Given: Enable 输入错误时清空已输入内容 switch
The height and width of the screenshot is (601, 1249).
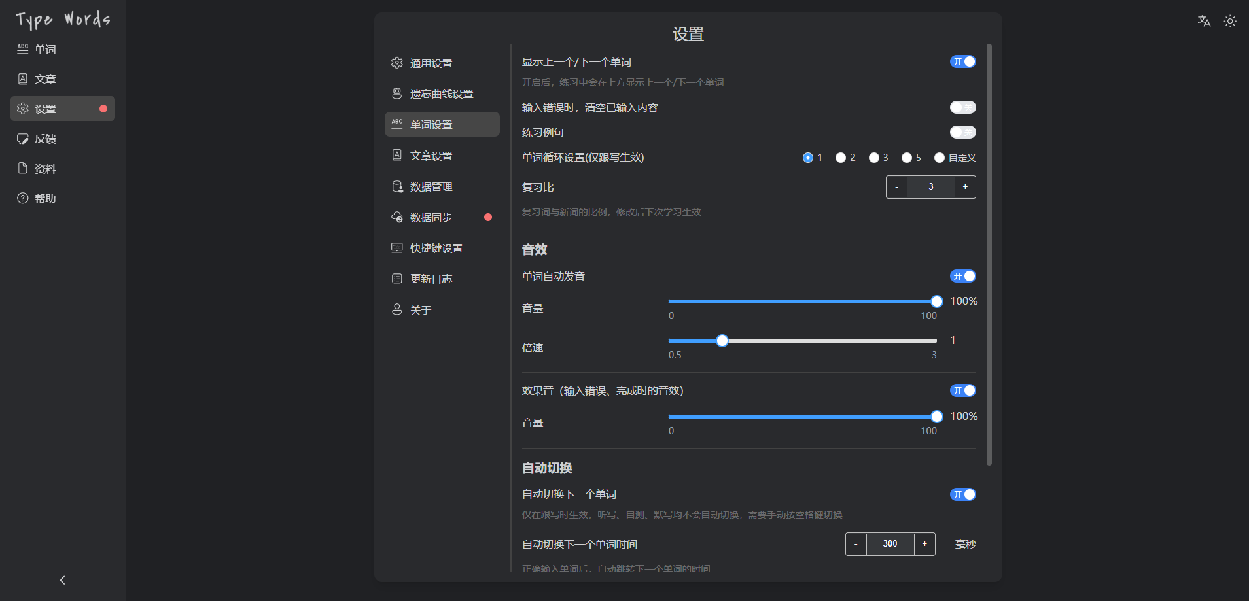Looking at the screenshot, I should 962,107.
